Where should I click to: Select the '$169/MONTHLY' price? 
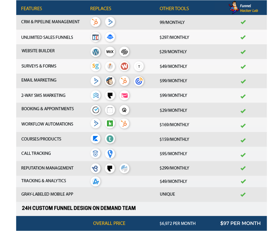[174, 125]
